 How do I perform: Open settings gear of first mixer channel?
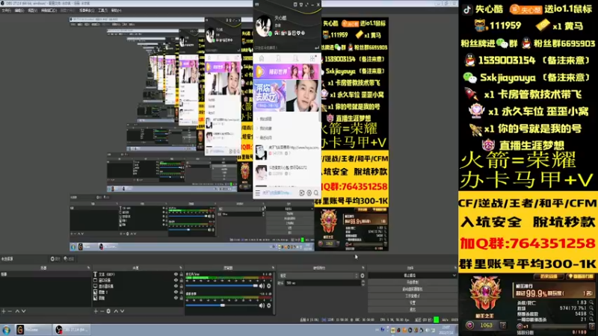pos(269,286)
